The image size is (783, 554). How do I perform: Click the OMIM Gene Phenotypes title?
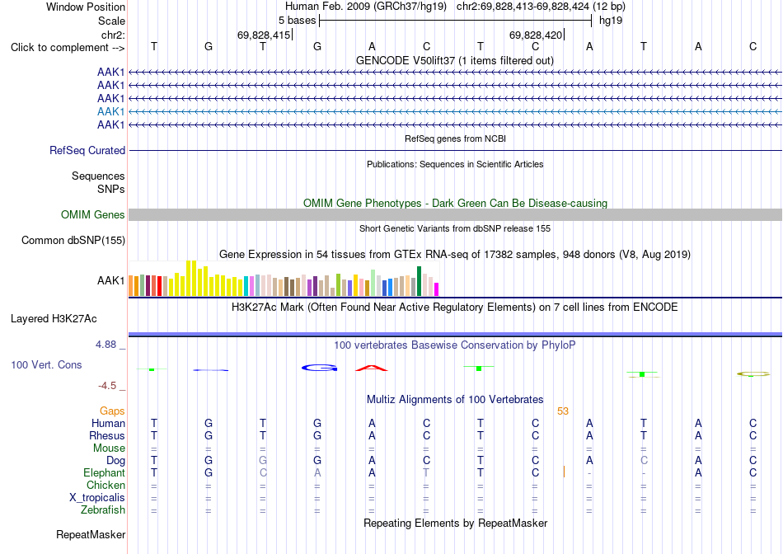click(x=455, y=203)
